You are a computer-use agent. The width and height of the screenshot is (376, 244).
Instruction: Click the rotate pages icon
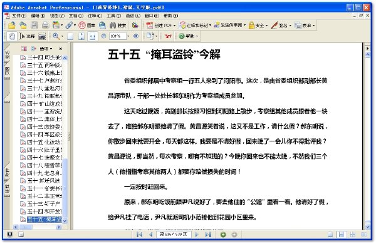pos(150,36)
